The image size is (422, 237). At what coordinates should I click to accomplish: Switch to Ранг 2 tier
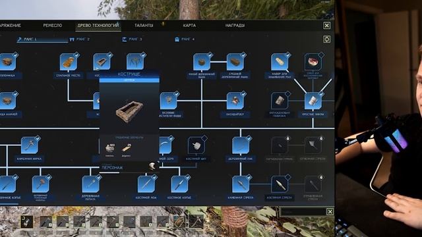(x=79, y=39)
